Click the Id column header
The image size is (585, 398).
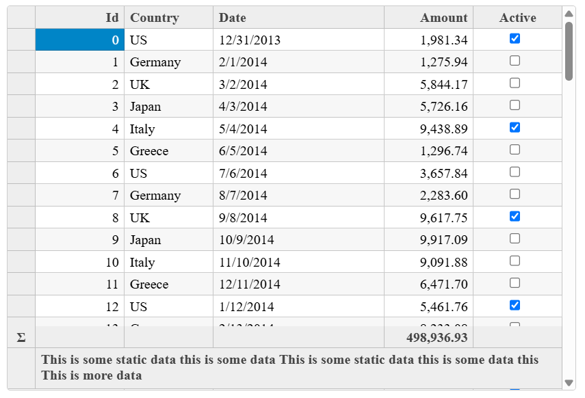click(80, 18)
